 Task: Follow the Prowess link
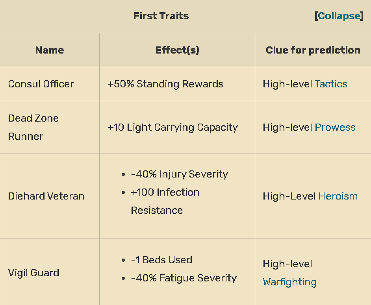[335, 127]
